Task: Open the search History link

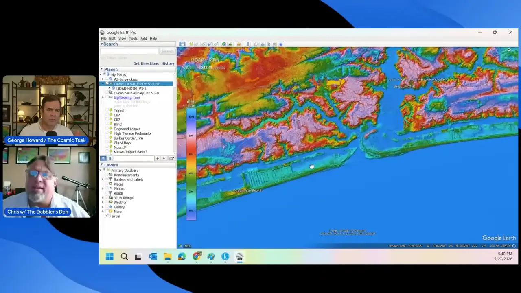Action: [x=168, y=63]
